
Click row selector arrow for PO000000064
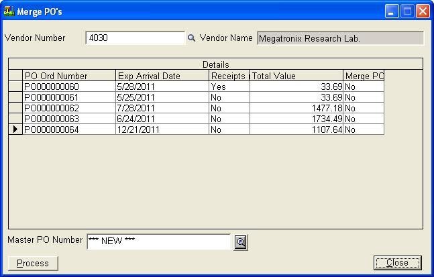(x=15, y=129)
